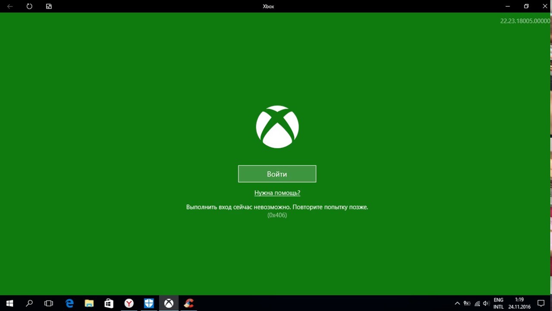Open the Wi-Fi network tray icon
This screenshot has width=552, height=311.
(x=477, y=303)
